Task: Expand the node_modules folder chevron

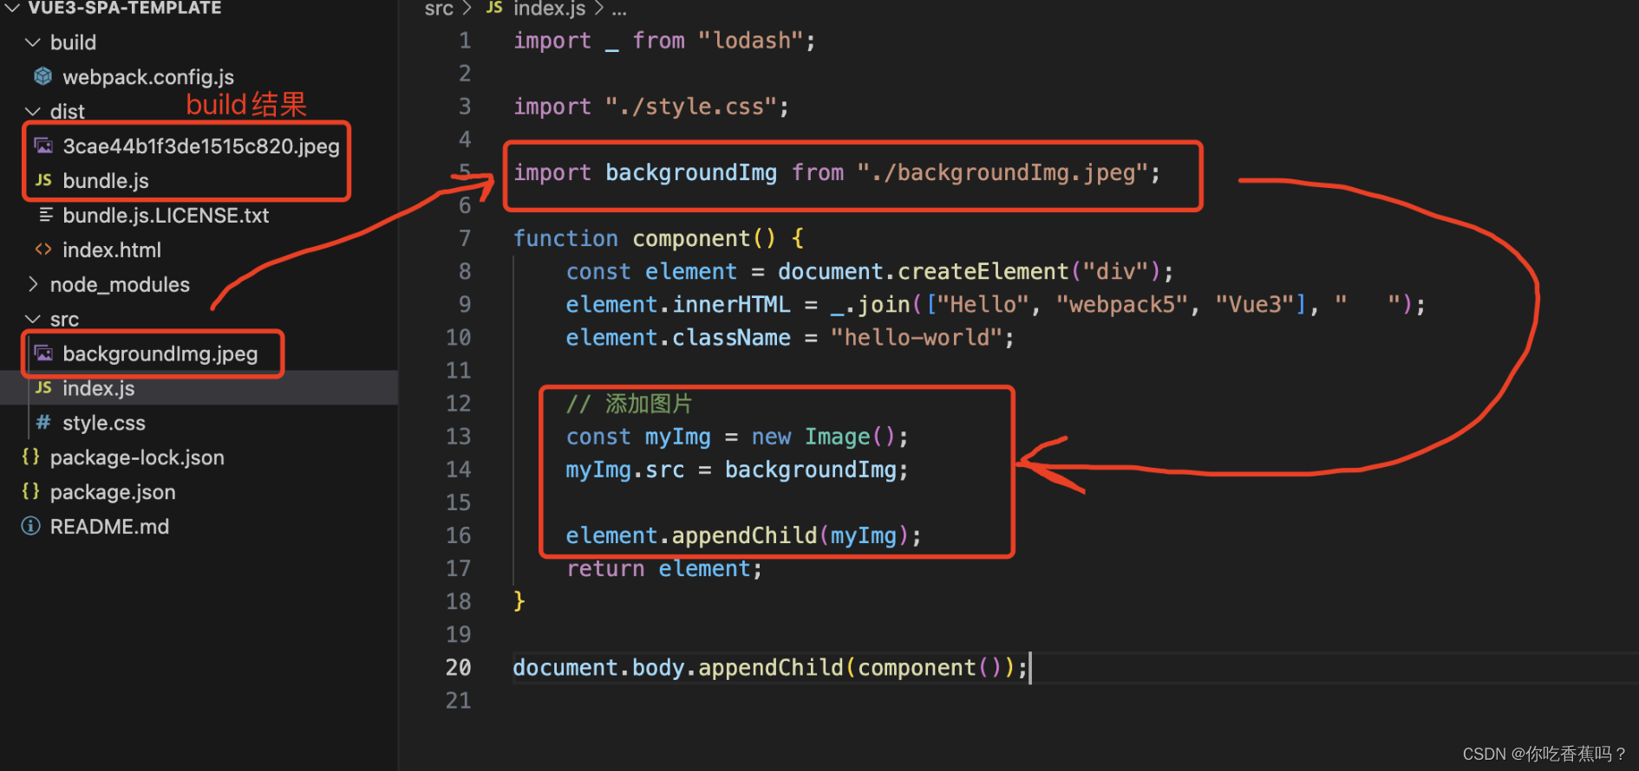Action: coord(33,284)
